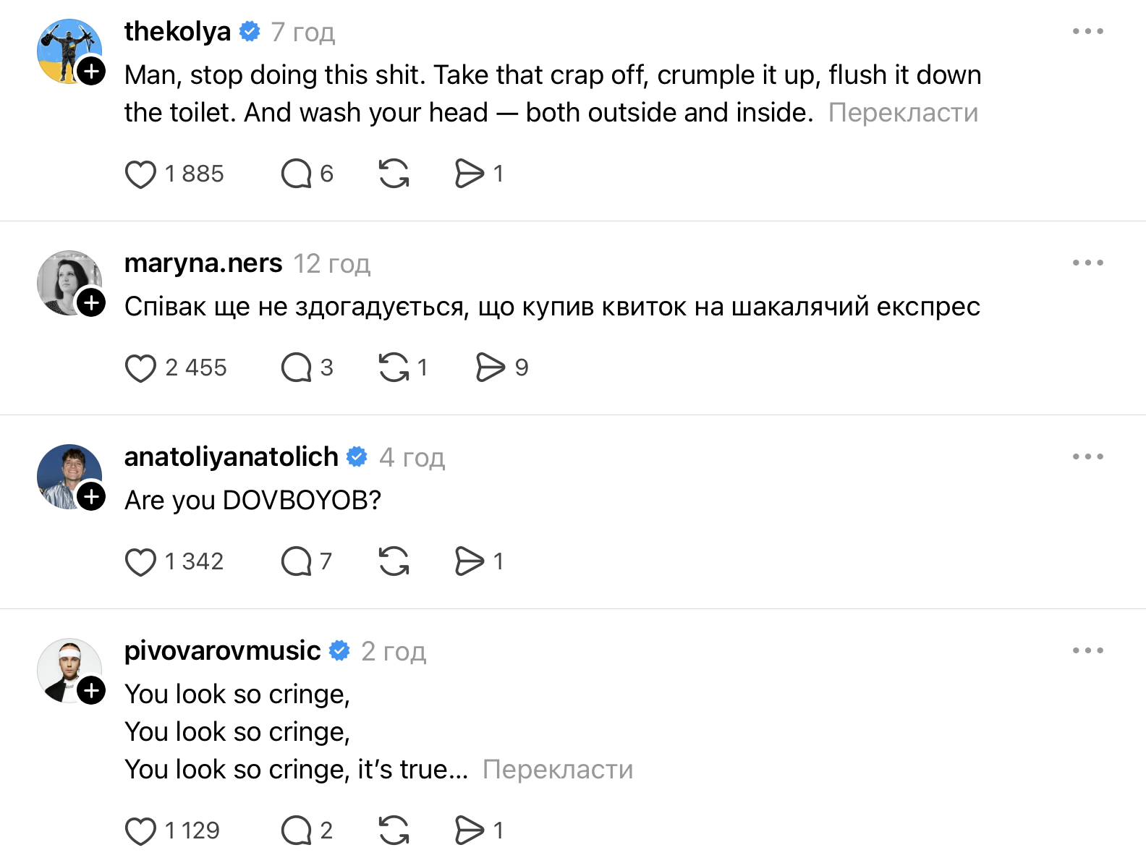Follow pivovarovmusic via avatar plus badge

pyautogui.click(x=92, y=690)
